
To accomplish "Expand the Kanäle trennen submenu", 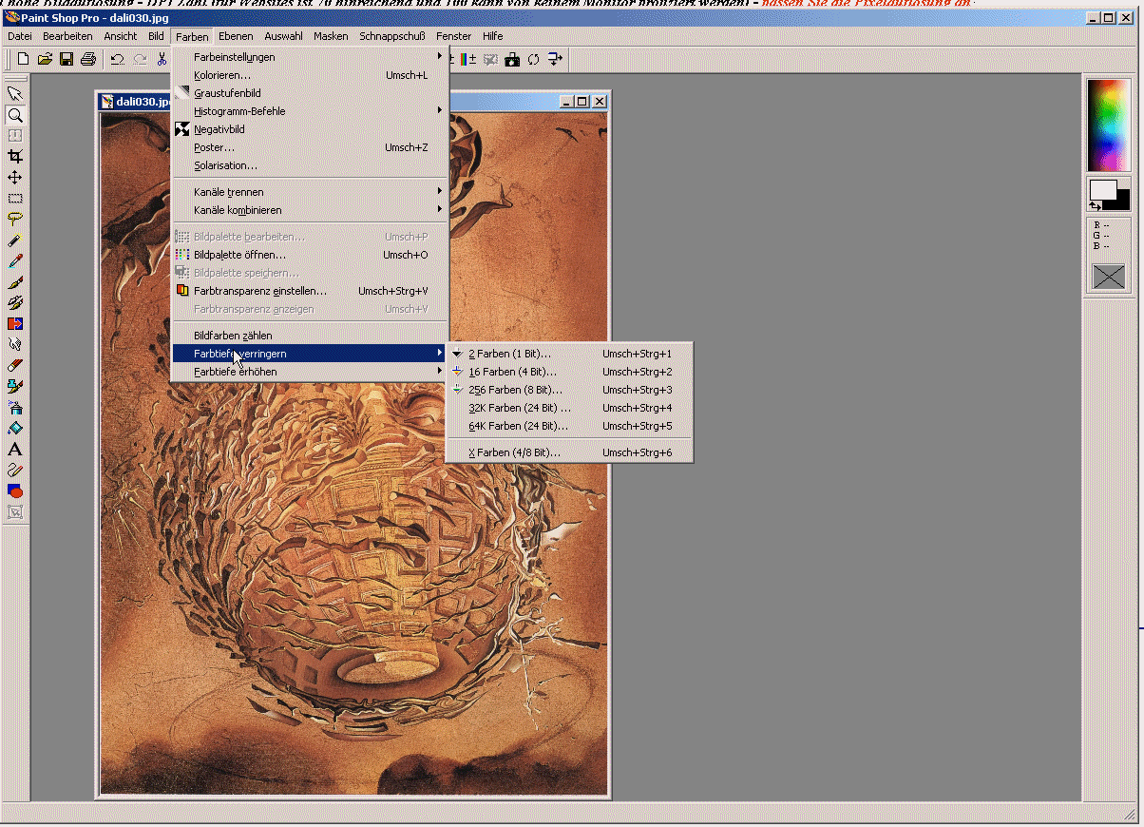I will tap(309, 192).
